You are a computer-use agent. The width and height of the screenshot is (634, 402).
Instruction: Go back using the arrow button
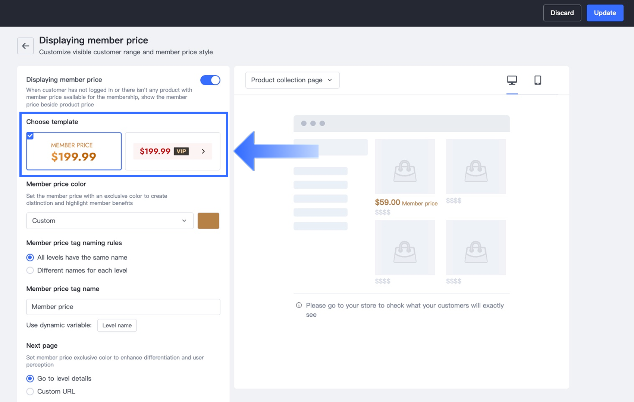(25, 46)
